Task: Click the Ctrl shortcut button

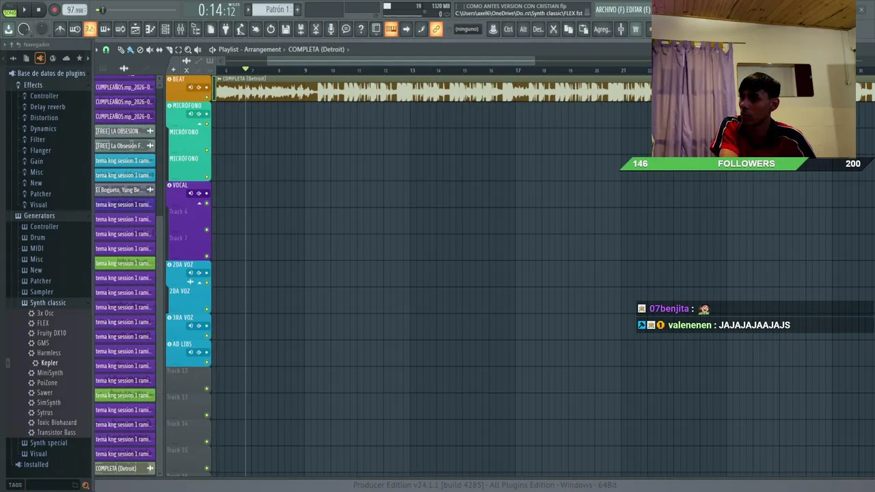Action: [x=508, y=29]
